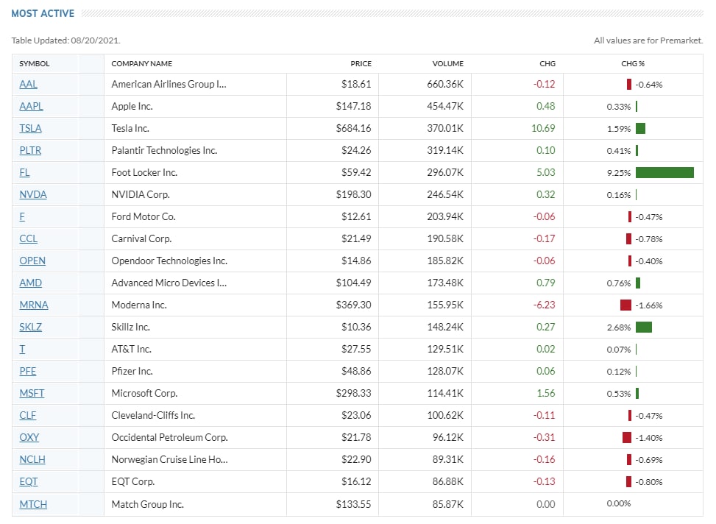
Task: Select Pfizer price $48.86
Action: (x=356, y=371)
